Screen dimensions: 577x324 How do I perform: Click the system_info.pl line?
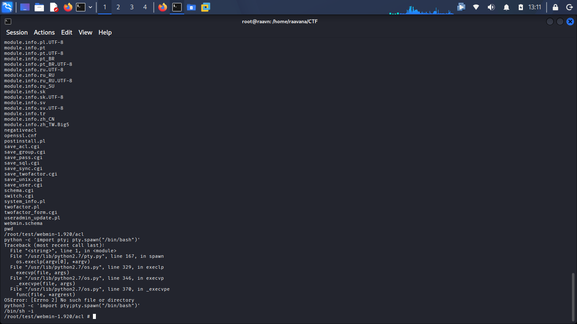click(25, 201)
